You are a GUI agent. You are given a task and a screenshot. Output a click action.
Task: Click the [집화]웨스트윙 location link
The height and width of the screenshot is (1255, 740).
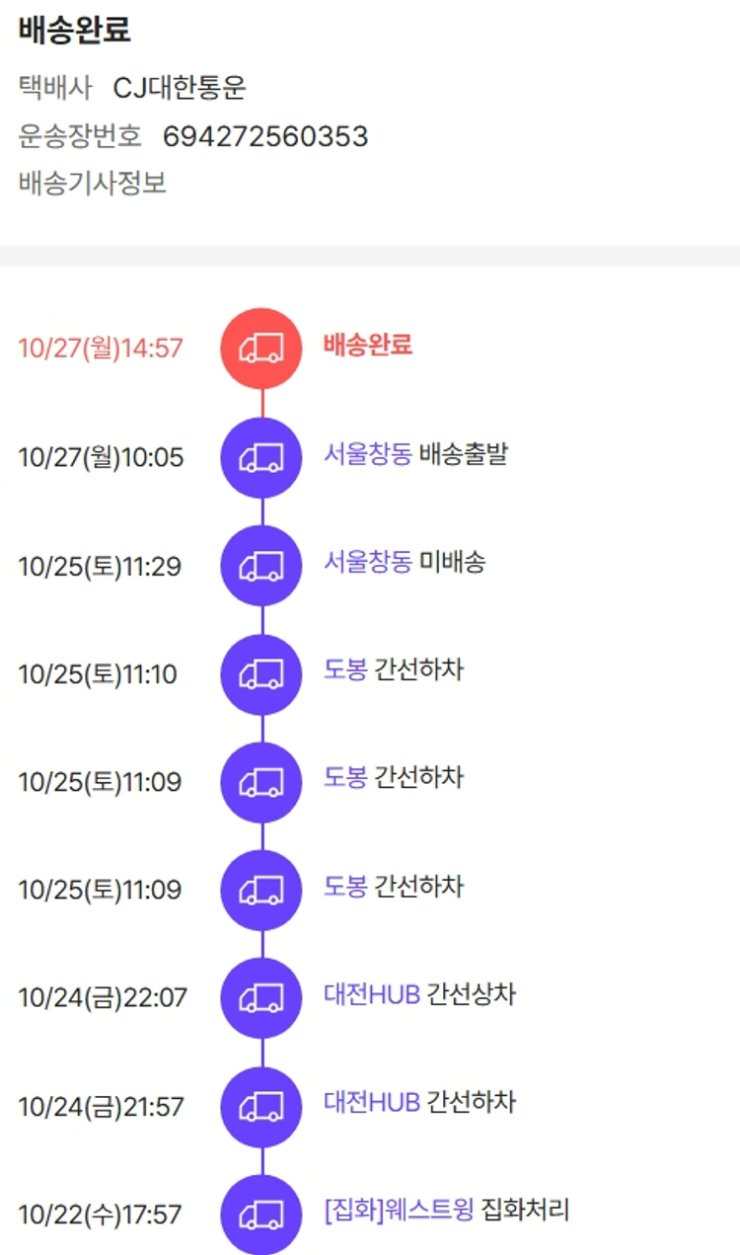tap(399, 1211)
